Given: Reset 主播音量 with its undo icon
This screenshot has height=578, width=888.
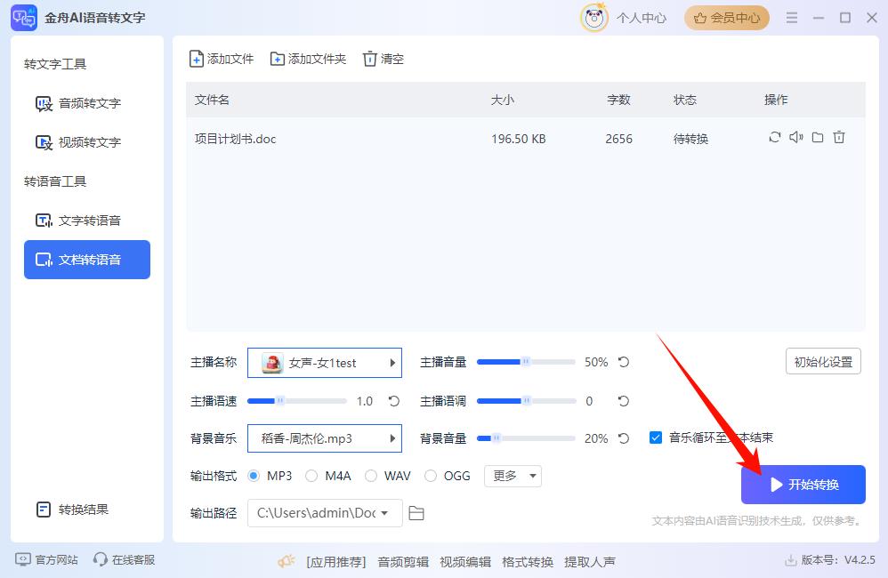Looking at the screenshot, I should 624,363.
